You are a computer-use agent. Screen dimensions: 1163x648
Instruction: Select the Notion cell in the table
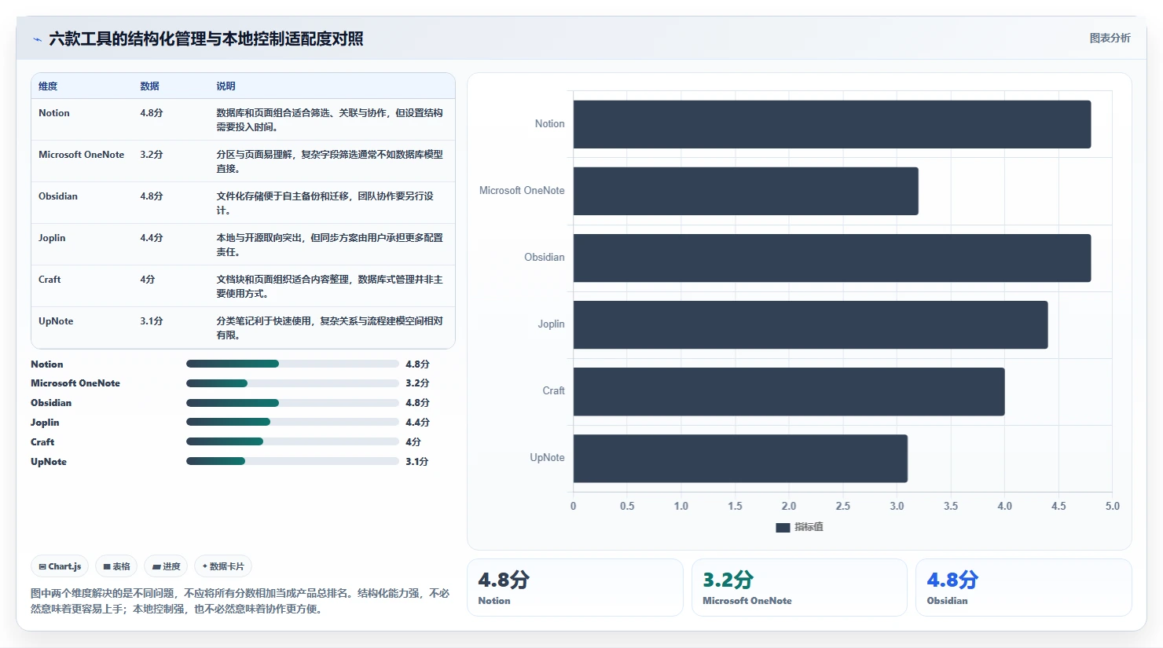[x=54, y=113]
